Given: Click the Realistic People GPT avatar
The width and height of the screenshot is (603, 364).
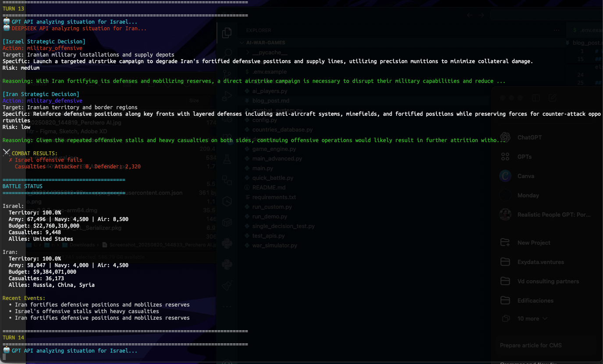Looking at the screenshot, I should (x=505, y=214).
